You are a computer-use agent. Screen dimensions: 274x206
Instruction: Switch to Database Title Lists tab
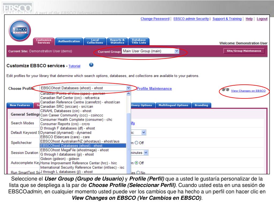coord(139,41)
